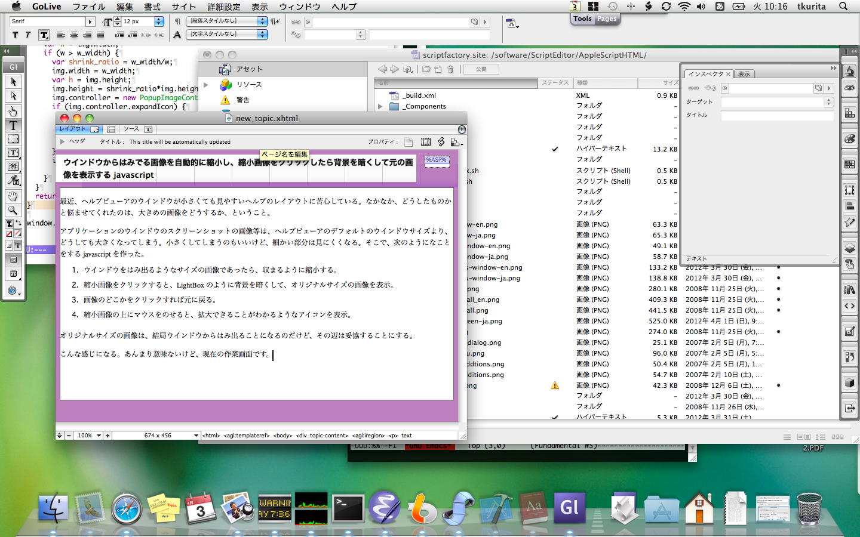Click the bold T formatting icon
Image resolution: width=860 pixels, height=537 pixels.
pos(15,35)
